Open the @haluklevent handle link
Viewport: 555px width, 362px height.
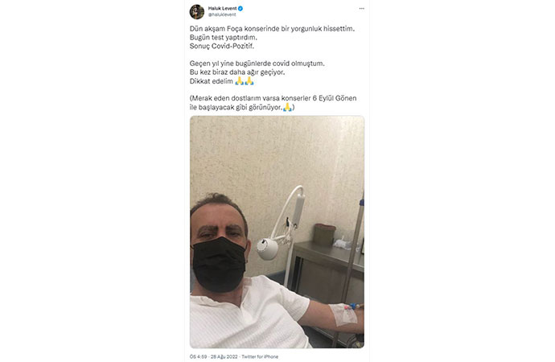222,14
